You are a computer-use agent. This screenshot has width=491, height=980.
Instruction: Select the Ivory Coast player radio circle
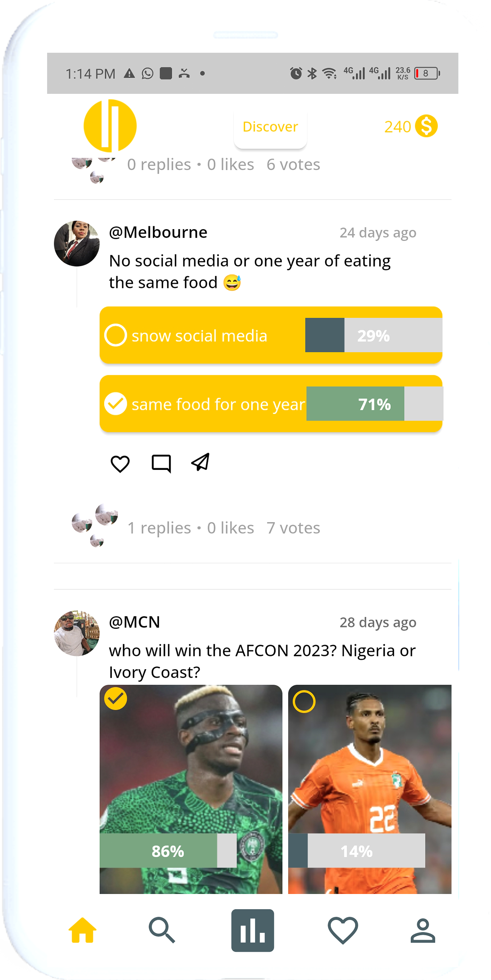point(304,701)
